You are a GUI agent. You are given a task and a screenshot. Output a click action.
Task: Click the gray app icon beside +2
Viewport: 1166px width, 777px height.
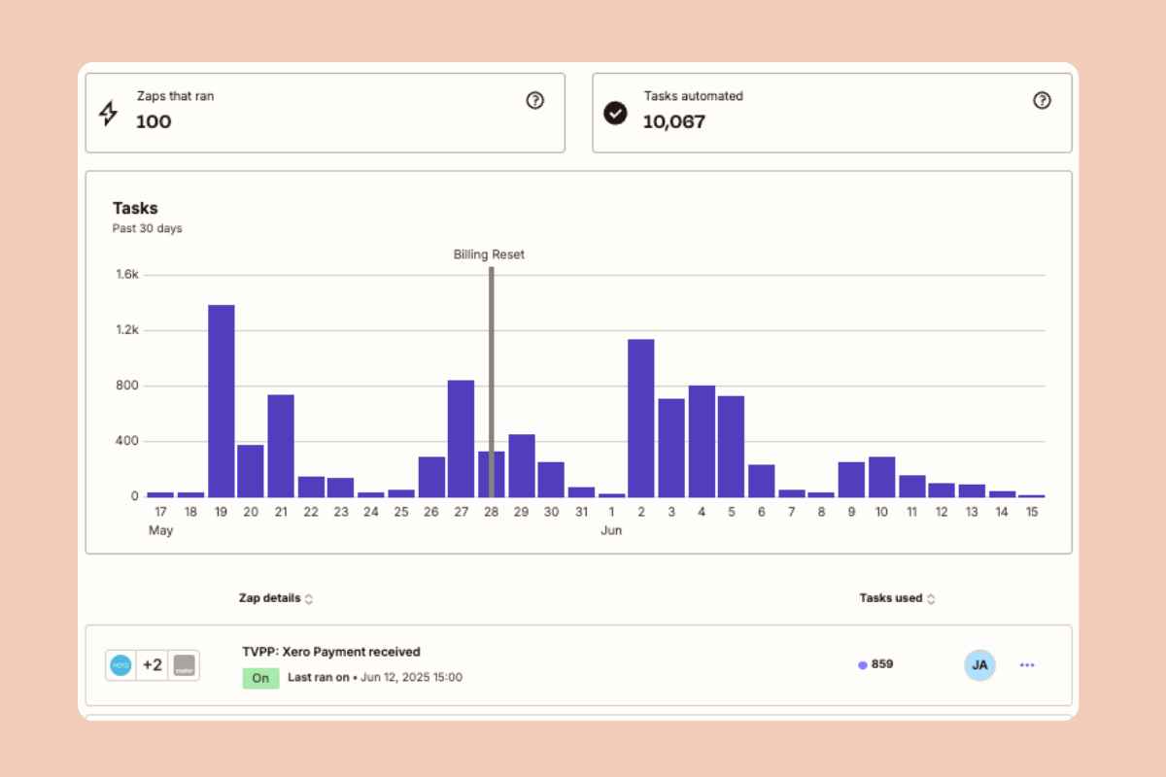pyautogui.click(x=184, y=665)
